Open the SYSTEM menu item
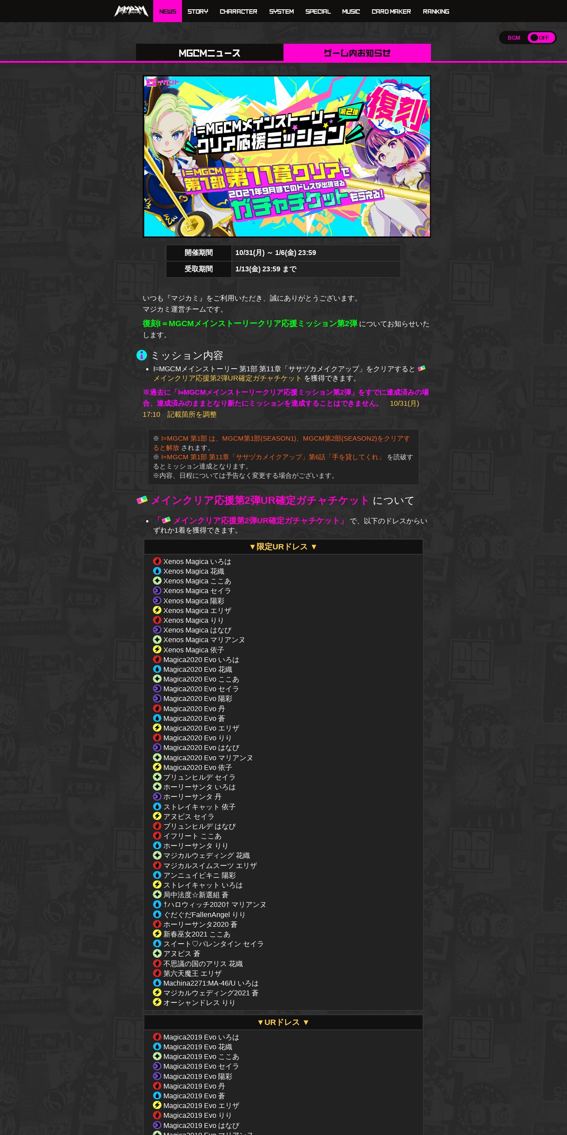The width and height of the screenshot is (567, 1135). tap(281, 11)
